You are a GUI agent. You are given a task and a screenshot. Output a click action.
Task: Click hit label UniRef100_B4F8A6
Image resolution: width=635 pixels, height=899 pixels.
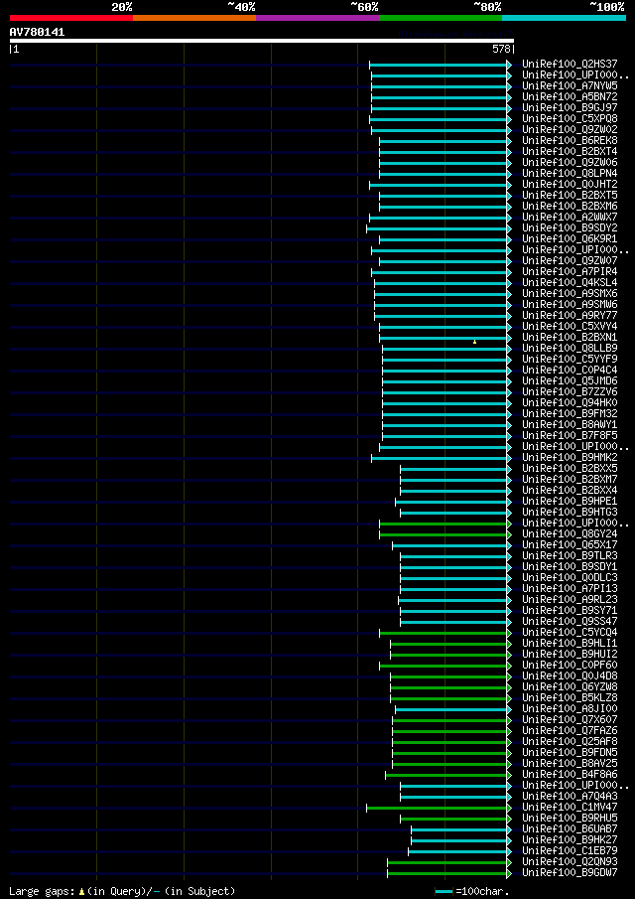point(570,775)
